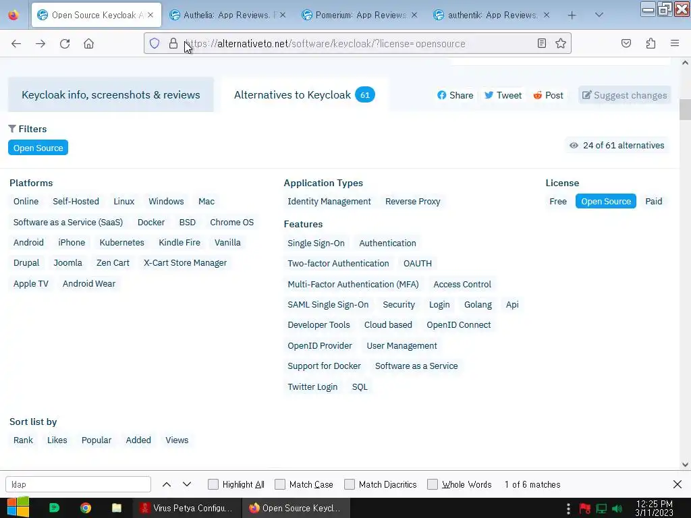Screen dimensions: 691x518
Task: Enable Match Case checkbox
Action: pos(280,484)
